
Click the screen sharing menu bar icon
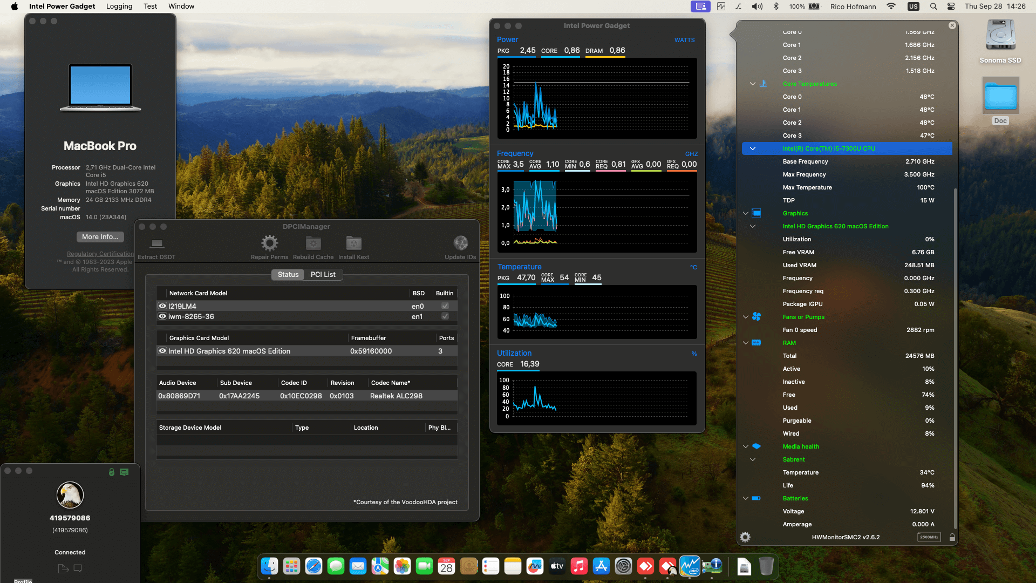[700, 6]
